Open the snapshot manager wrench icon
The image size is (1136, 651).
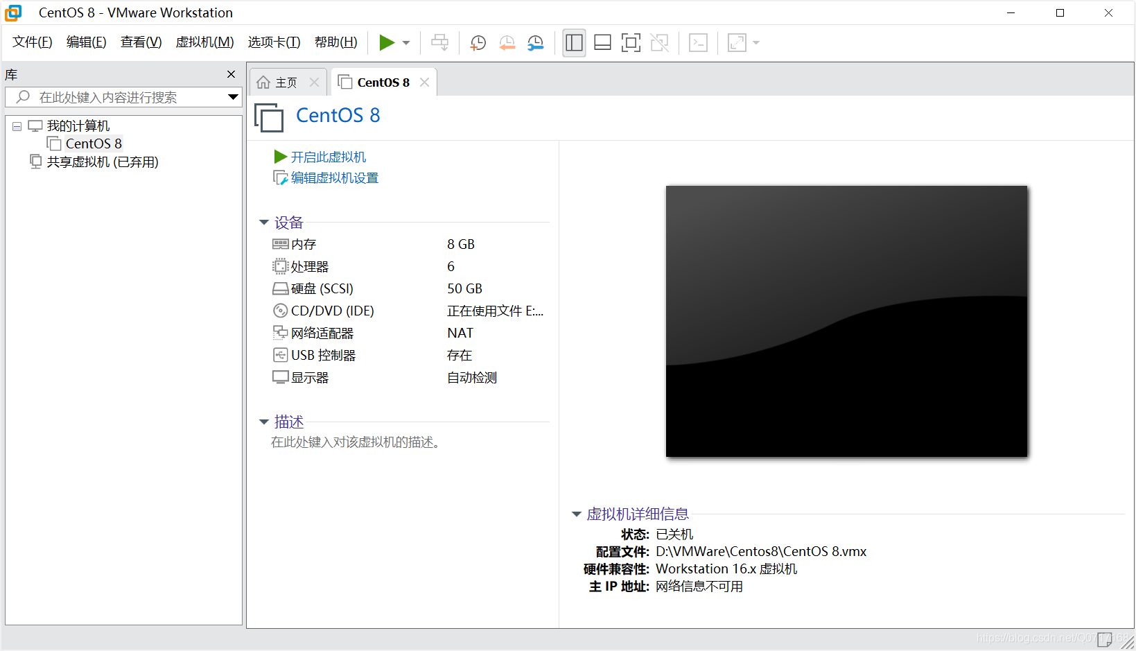click(536, 43)
